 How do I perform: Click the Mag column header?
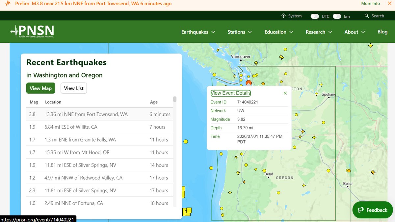pyautogui.click(x=34, y=102)
